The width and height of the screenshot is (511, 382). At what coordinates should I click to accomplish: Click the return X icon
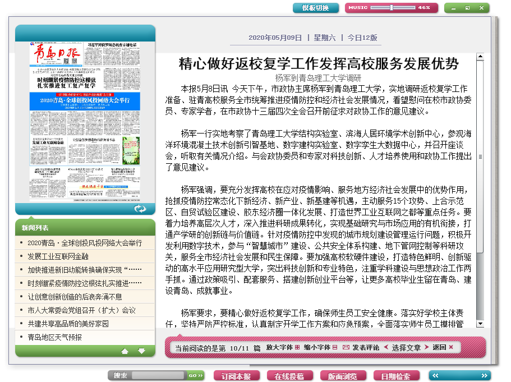click(451, 348)
